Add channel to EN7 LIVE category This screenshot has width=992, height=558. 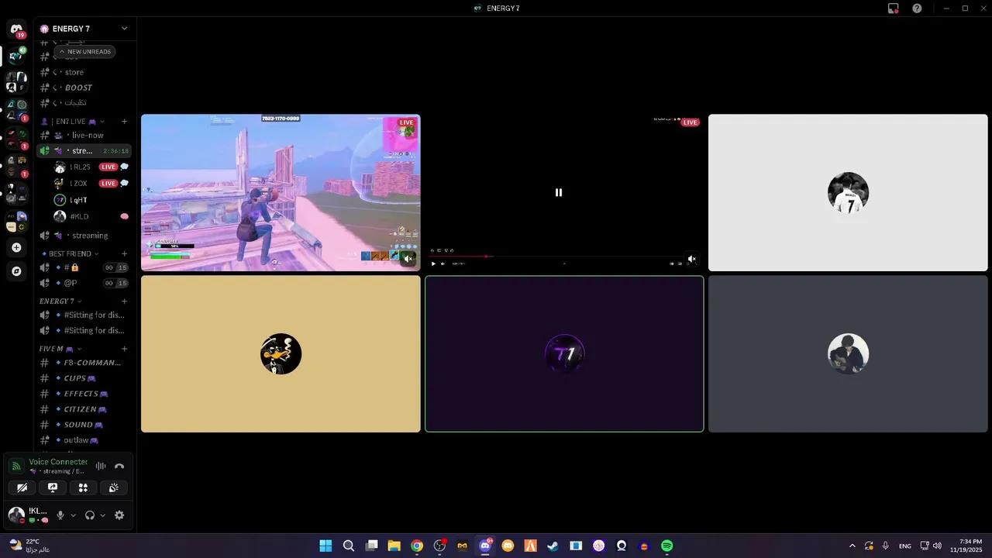[x=124, y=122]
